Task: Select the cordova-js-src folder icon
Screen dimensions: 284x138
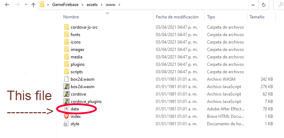Action: click(x=66, y=27)
